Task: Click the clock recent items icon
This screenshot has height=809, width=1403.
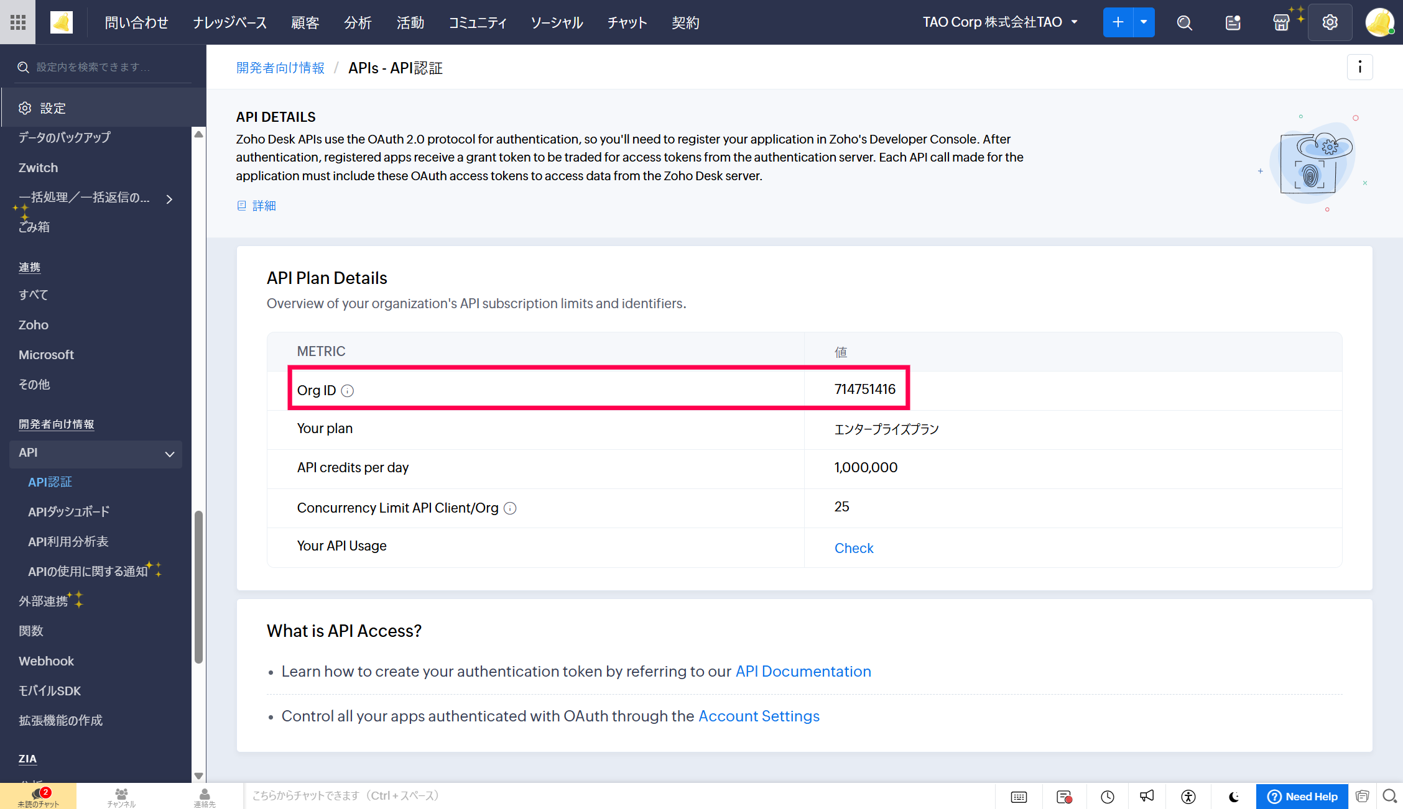Action: click(1107, 796)
